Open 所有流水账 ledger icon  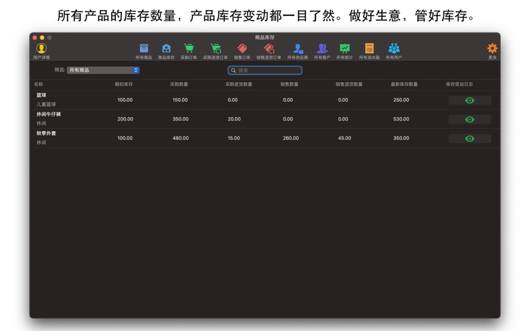(x=369, y=48)
